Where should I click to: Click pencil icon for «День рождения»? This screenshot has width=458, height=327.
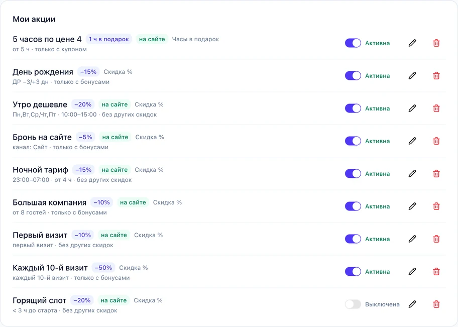pos(412,76)
